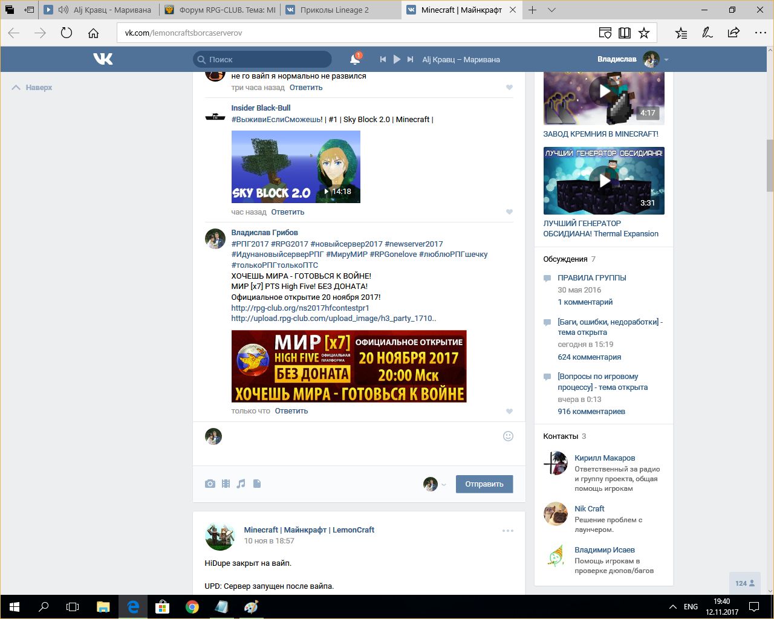
Task: Switch to Приколы Lineage 2 tab
Action: 341,10
